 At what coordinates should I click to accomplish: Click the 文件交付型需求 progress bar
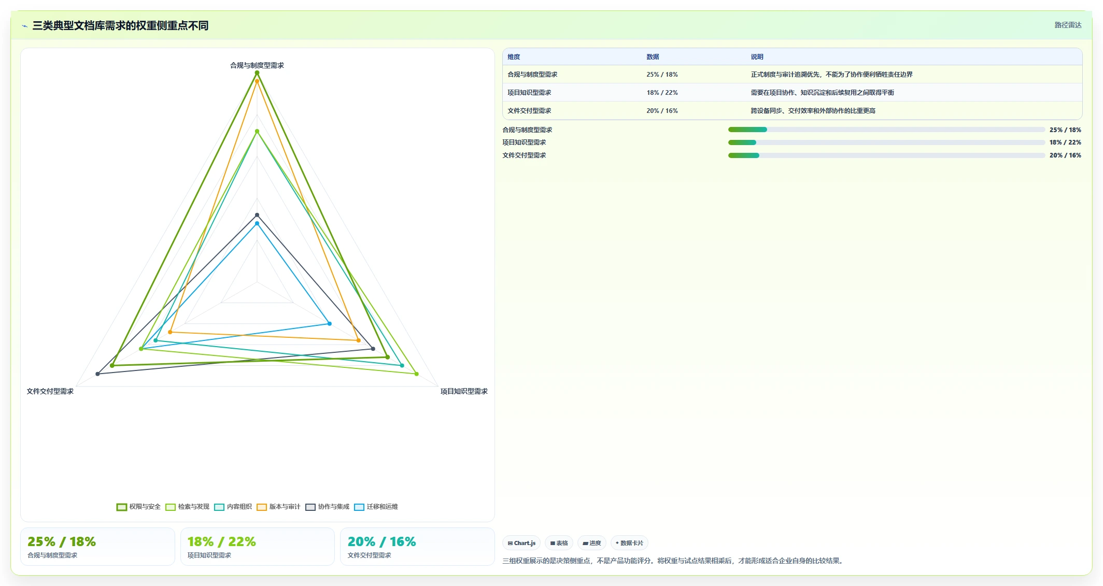(x=886, y=155)
